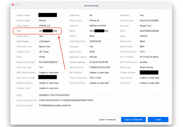Select the iDevice Type value iPhone XS

coord(95,20)
